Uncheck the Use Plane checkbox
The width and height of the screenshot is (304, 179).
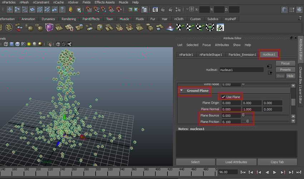[223, 97]
